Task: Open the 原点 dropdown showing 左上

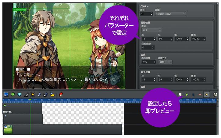Action: [x=151, y=30]
